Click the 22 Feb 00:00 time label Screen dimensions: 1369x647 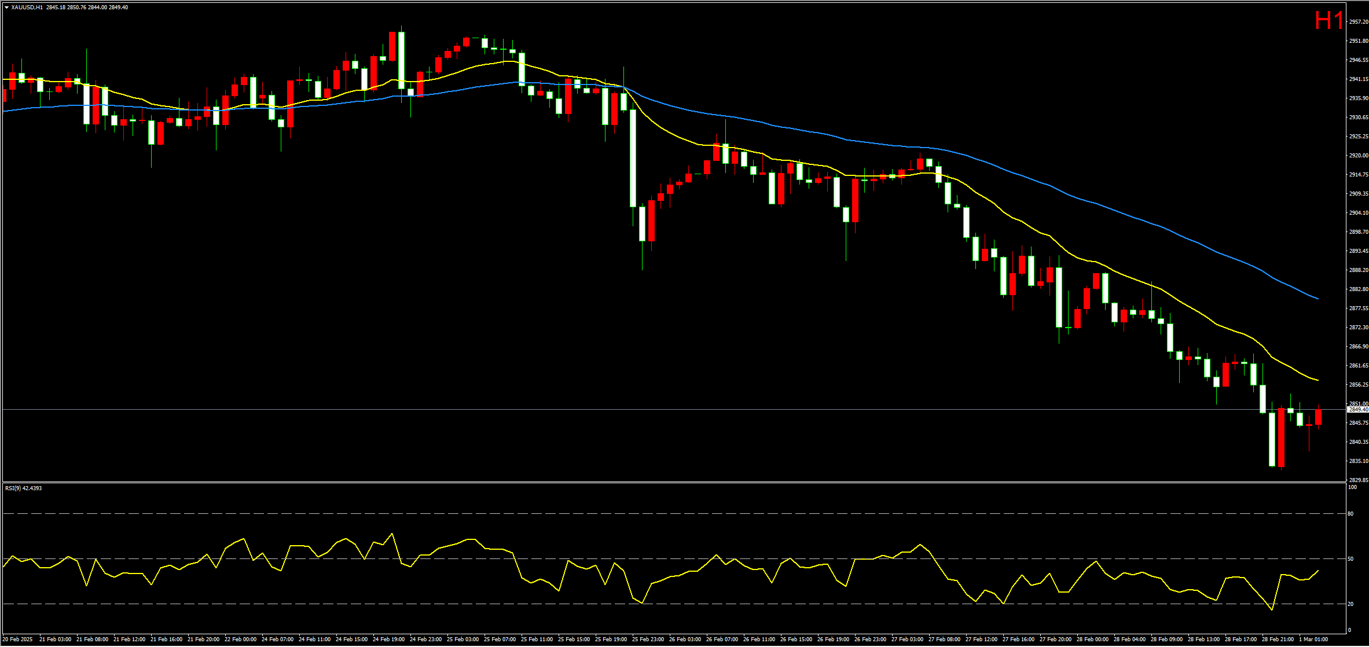[x=241, y=639]
